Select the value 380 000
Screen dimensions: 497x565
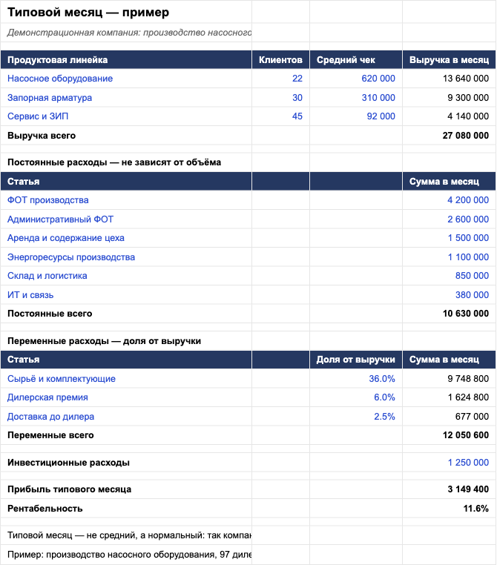tap(449, 295)
